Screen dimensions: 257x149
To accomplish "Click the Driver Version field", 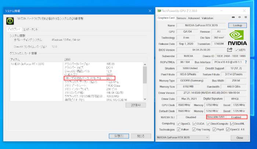I will [211, 93].
